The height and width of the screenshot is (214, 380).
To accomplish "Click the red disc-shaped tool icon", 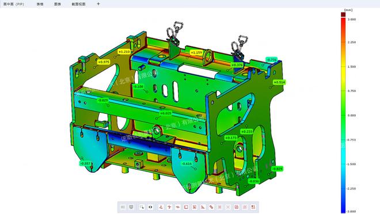I will (x=178, y=207).
